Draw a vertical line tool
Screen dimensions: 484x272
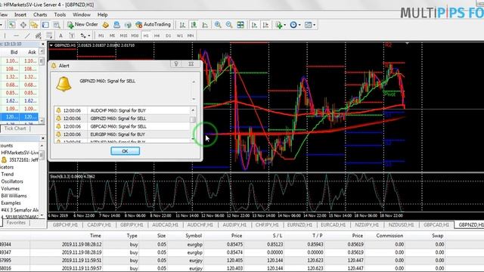coord(5,36)
